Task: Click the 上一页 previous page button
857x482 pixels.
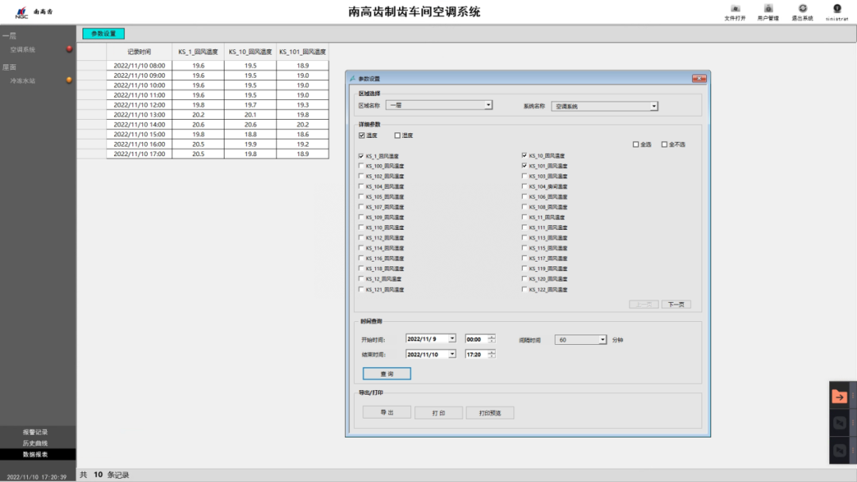Action: point(644,304)
